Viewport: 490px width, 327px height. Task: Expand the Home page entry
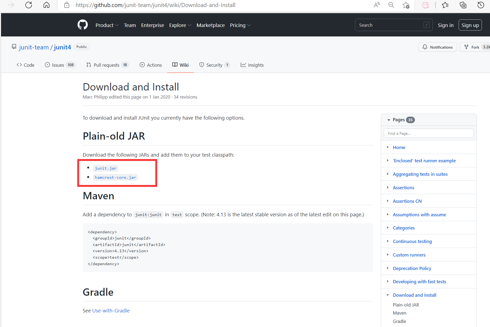pyautogui.click(x=388, y=147)
